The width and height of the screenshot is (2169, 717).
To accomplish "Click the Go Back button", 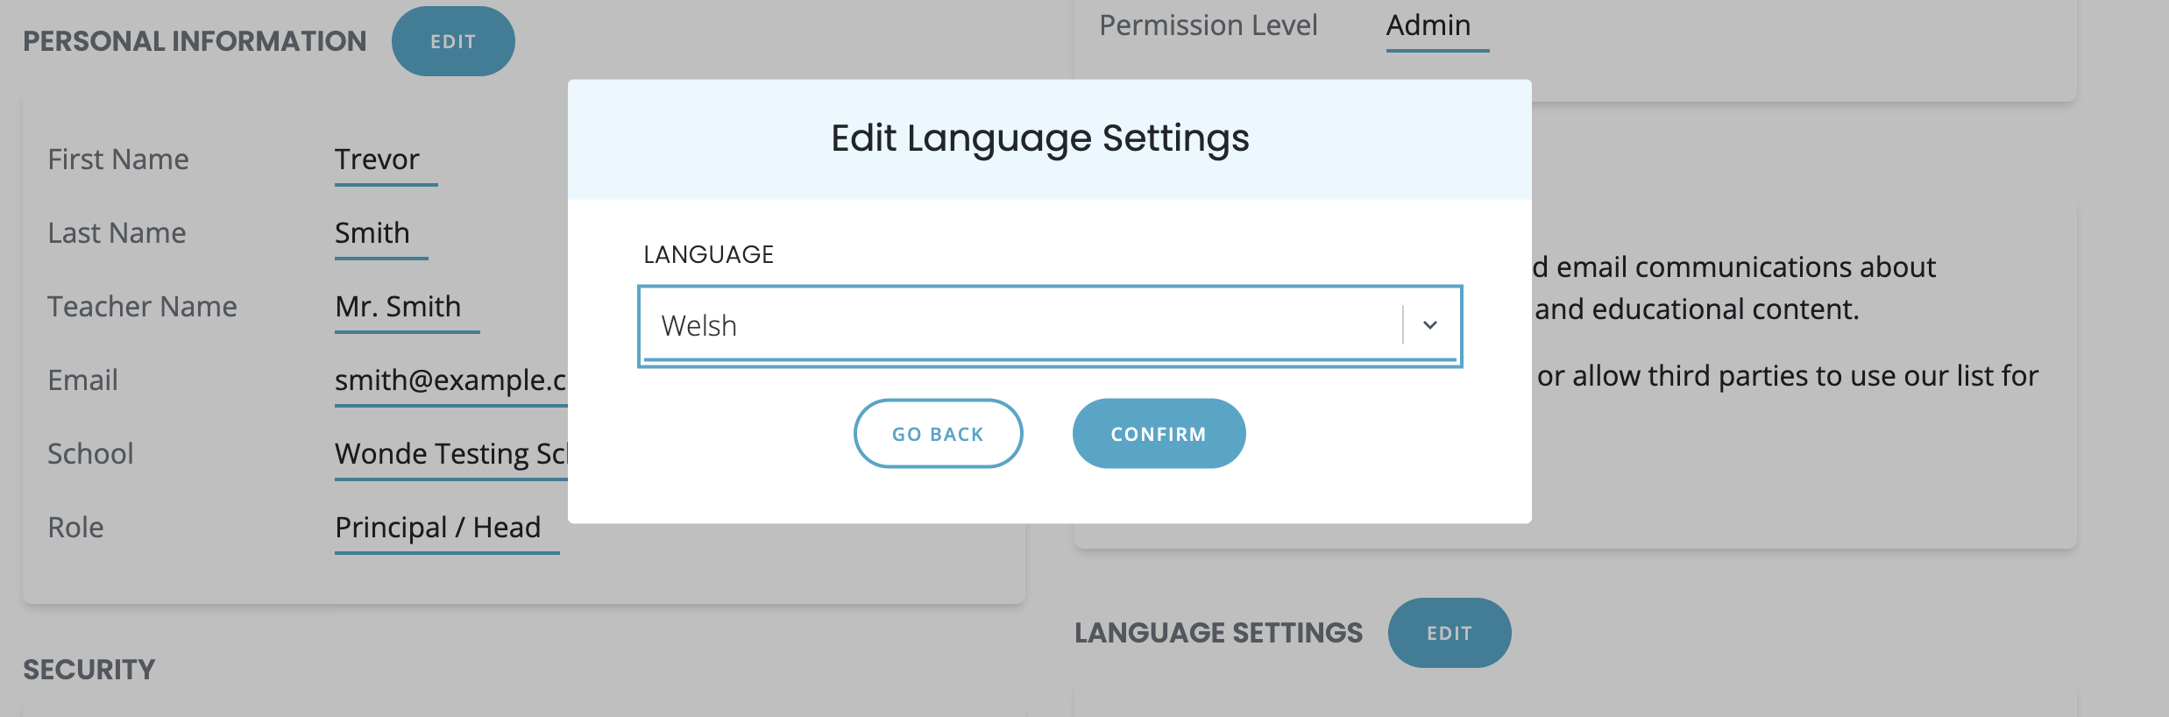I will pos(938,434).
